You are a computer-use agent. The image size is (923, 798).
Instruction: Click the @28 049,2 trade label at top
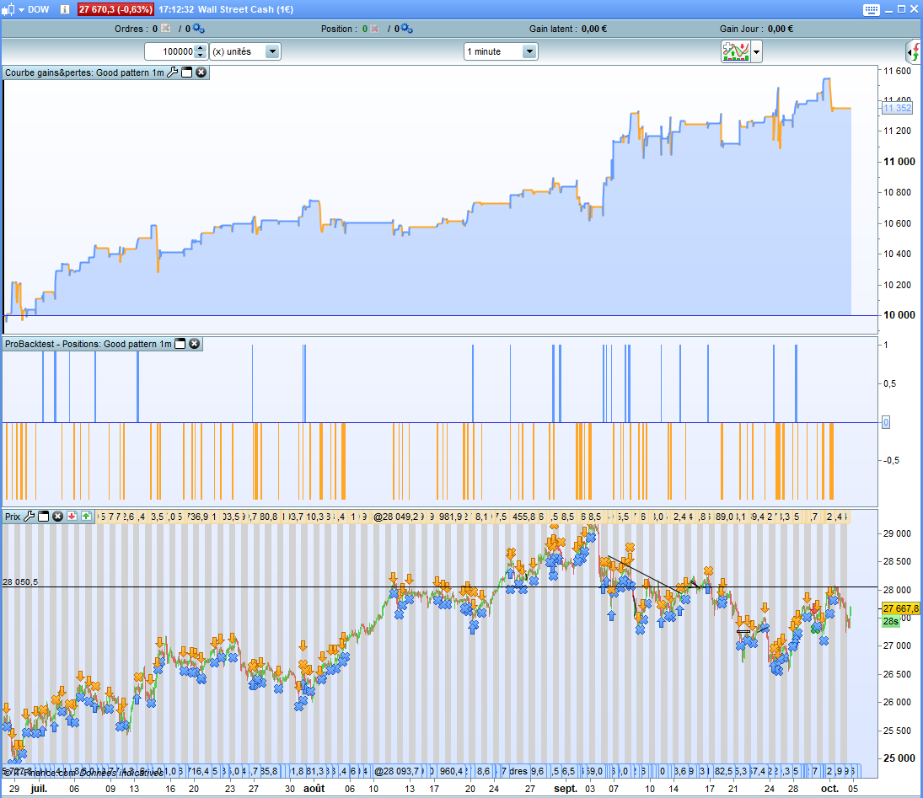click(399, 517)
